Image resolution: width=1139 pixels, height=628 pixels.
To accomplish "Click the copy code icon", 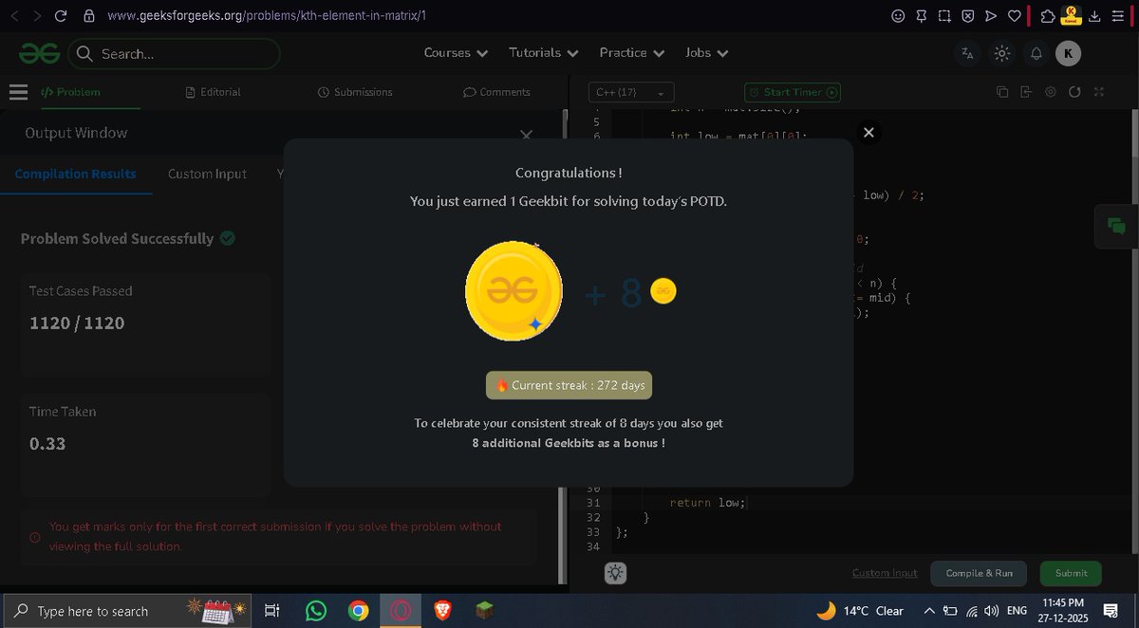I will 1002,92.
